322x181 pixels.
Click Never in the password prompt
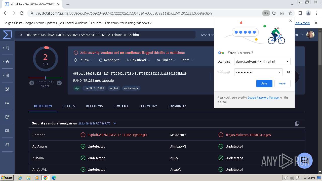[x=282, y=83]
